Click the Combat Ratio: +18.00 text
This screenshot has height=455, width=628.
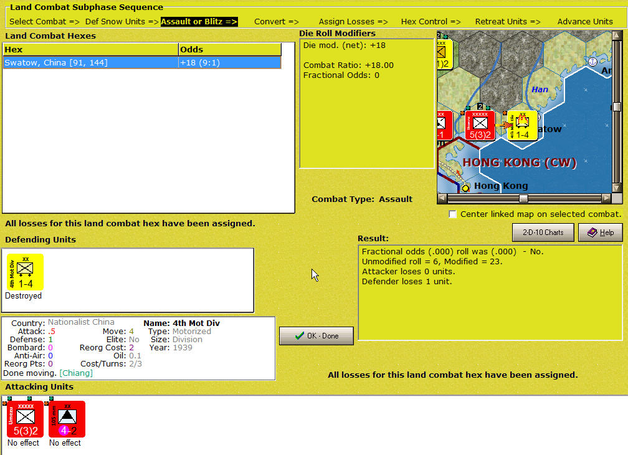[348, 65]
